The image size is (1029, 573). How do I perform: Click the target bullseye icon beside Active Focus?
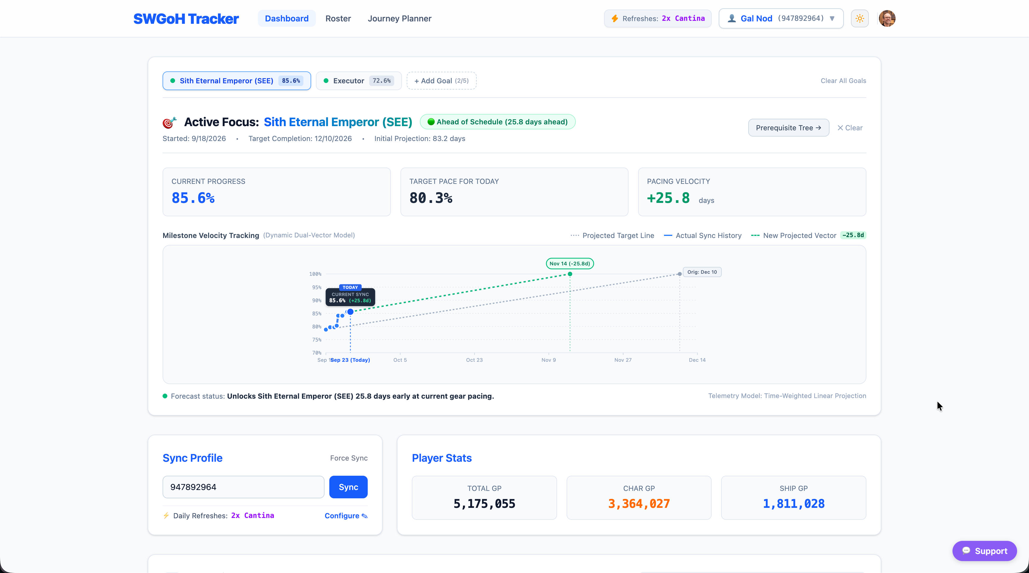(169, 122)
